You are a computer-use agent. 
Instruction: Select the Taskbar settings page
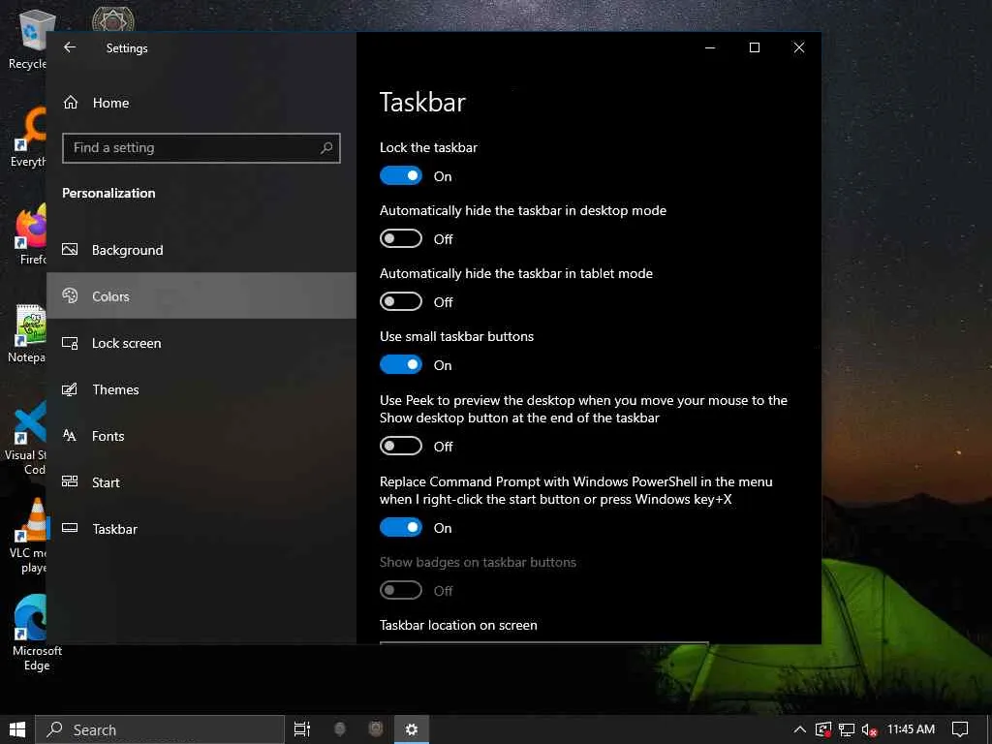[201, 528]
